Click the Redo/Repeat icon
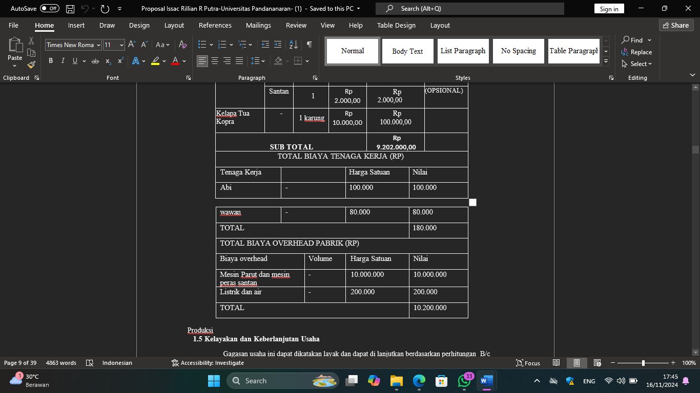Screen dimensions: 700x393 pos(105,9)
